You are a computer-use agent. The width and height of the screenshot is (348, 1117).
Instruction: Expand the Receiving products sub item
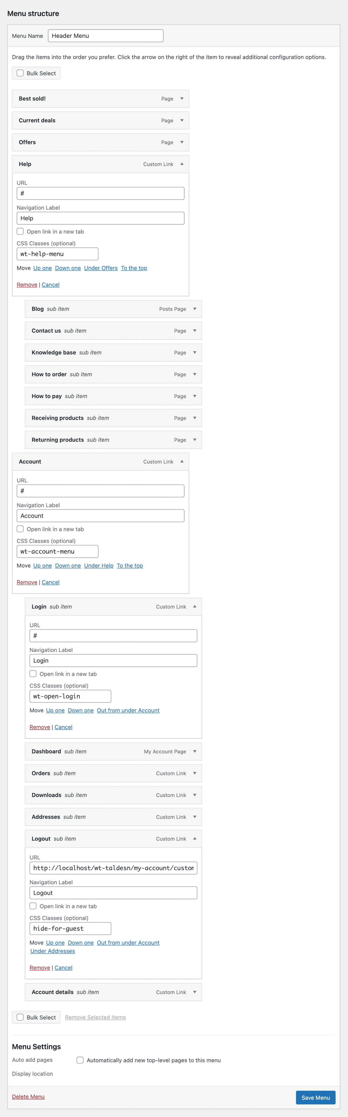coord(194,418)
